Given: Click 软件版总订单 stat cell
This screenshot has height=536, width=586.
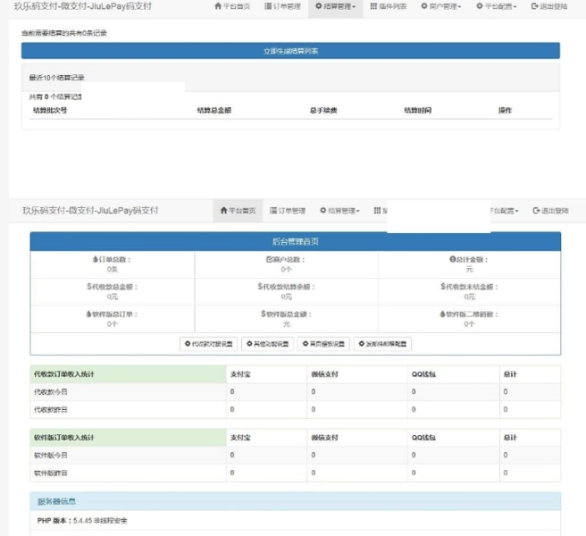Looking at the screenshot, I should coord(113,319).
